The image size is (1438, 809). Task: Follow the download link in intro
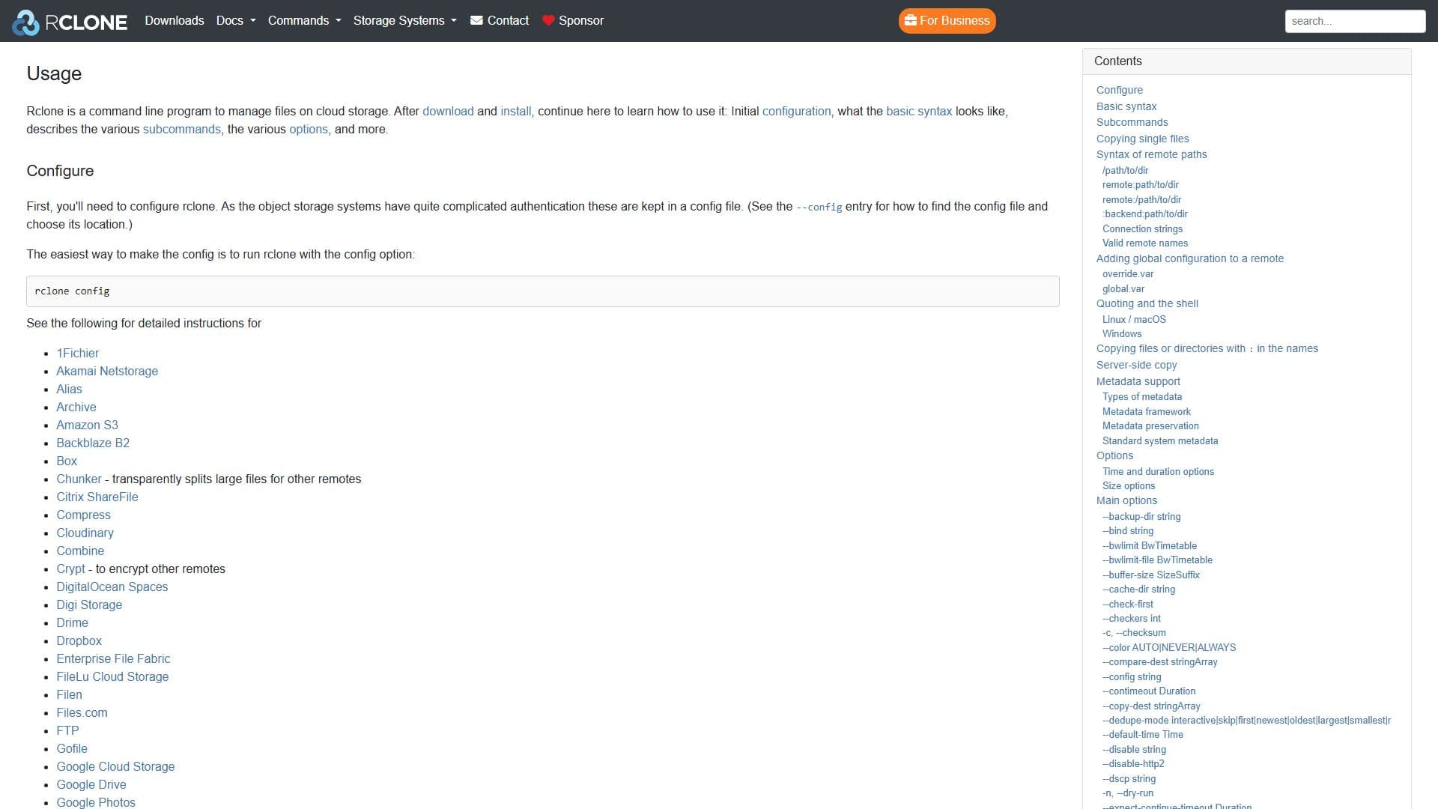point(448,111)
